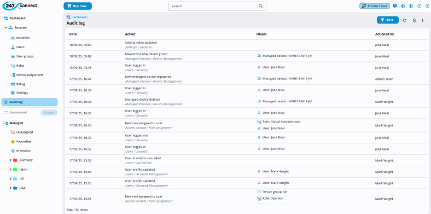The width and height of the screenshot is (431, 214).
Task: Expand the UK folder chevron
Action: click(10, 179)
